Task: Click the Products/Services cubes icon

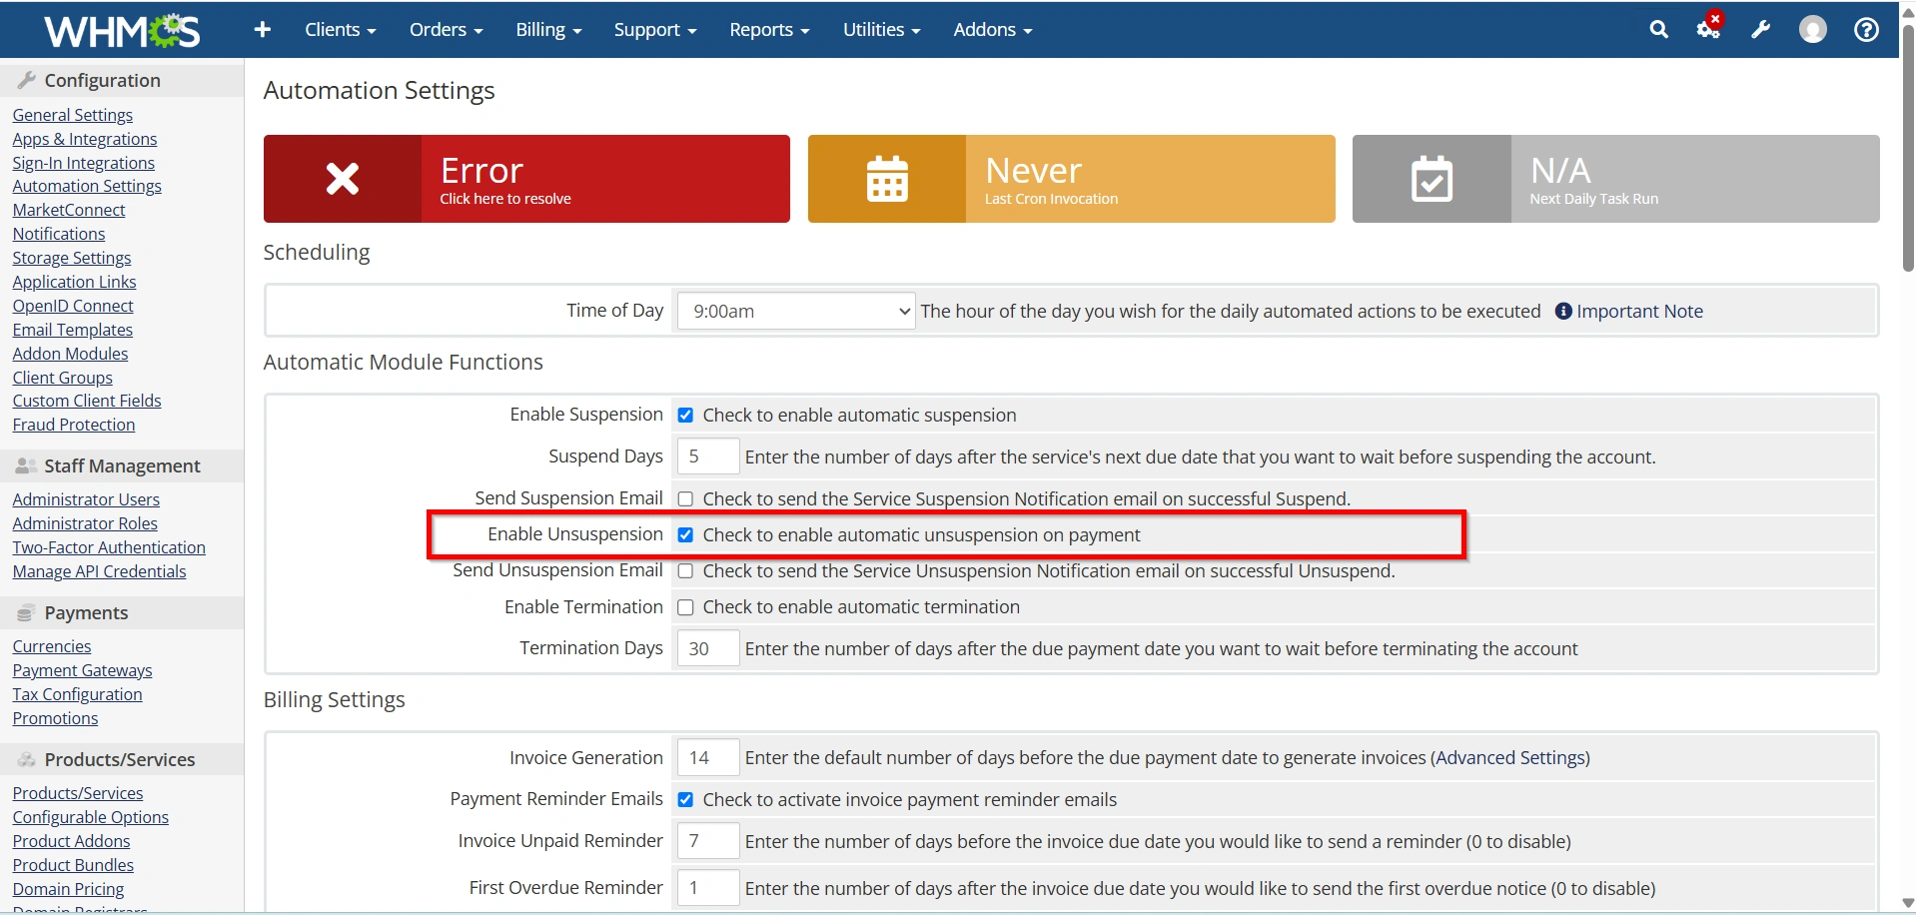Action: [x=27, y=759]
